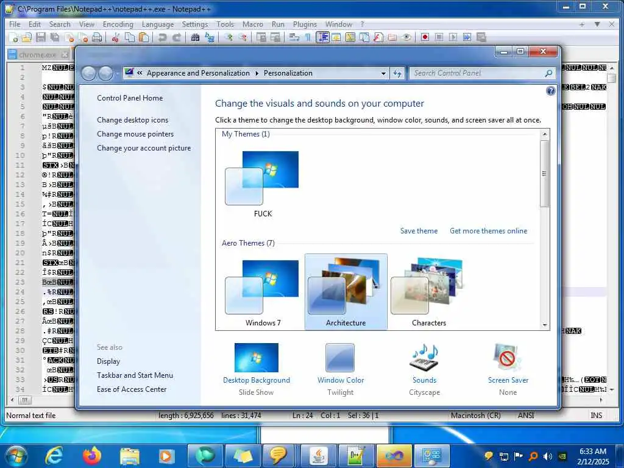Click the New file icon in Notepad++ toolbar
This screenshot has width=624, height=468.
[x=14, y=37]
